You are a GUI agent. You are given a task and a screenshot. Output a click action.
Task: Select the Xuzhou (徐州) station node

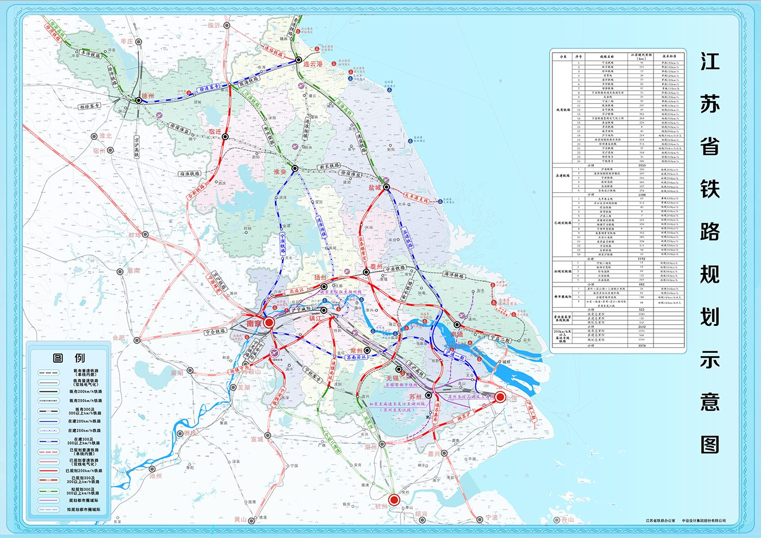click(139, 100)
